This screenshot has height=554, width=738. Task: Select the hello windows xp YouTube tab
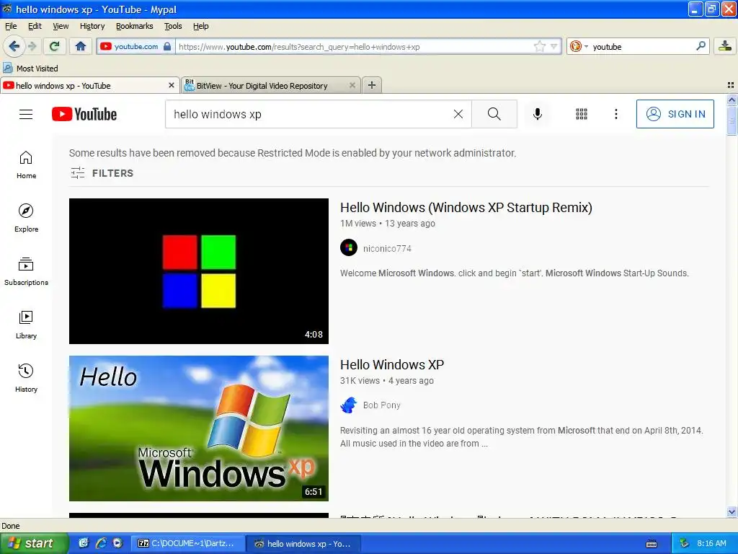[89, 85]
